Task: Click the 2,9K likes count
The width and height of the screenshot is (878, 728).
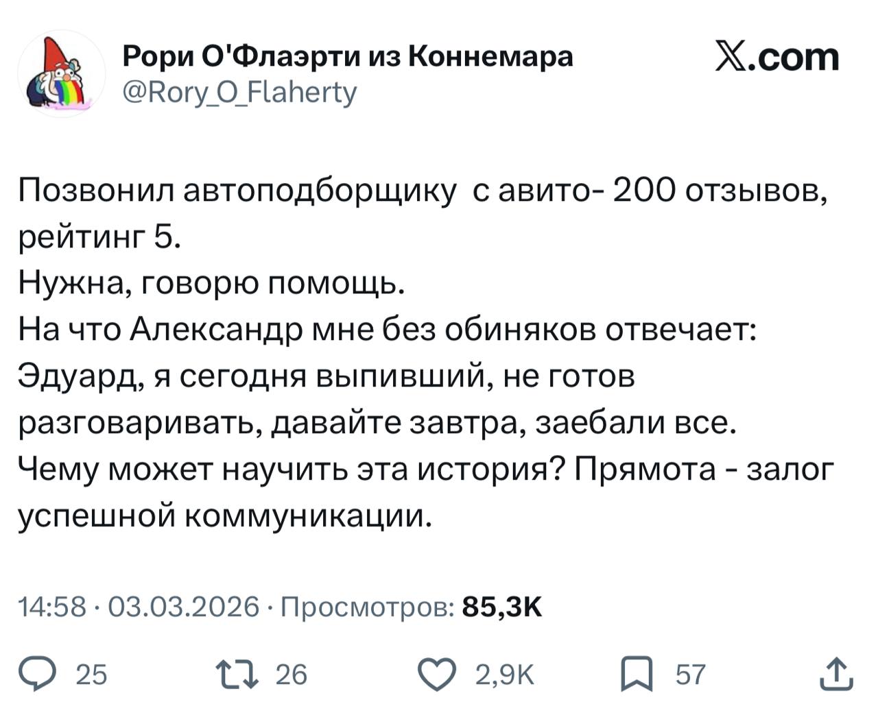Action: pyautogui.click(x=504, y=675)
